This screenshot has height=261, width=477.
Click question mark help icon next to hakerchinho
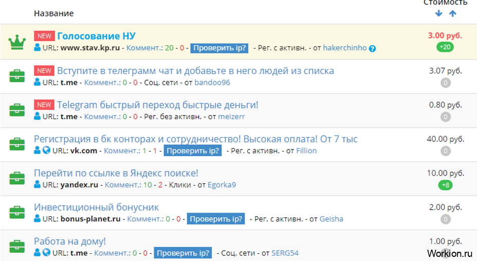tap(372, 48)
